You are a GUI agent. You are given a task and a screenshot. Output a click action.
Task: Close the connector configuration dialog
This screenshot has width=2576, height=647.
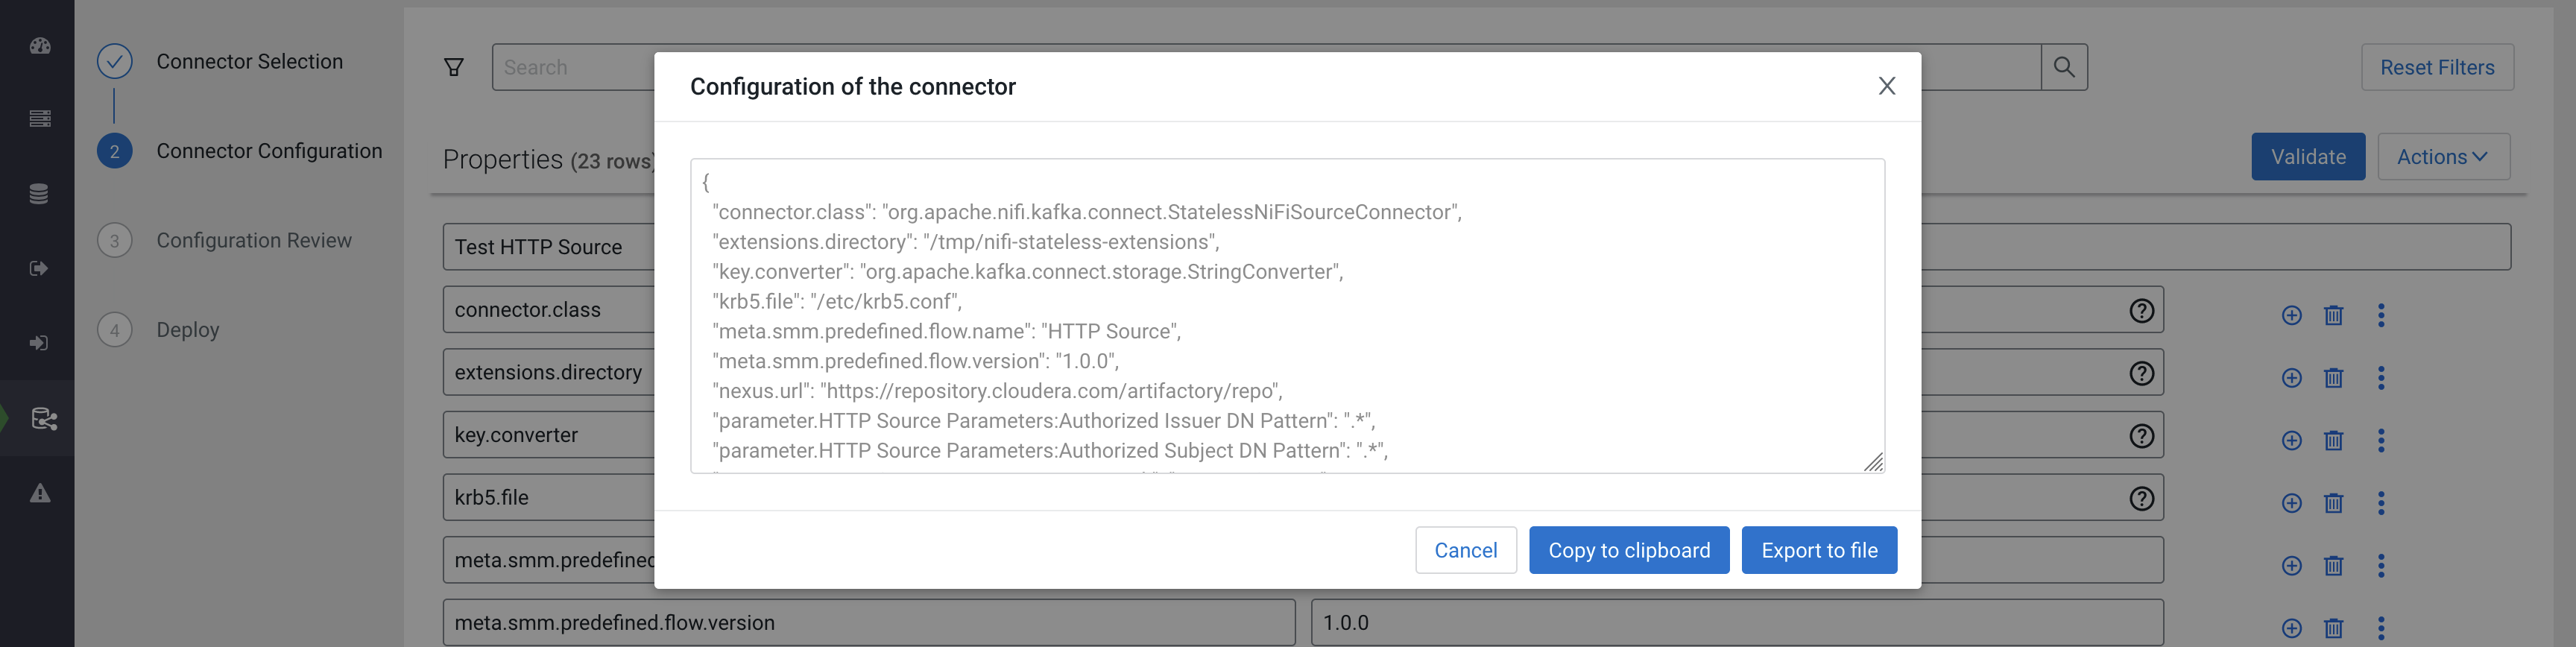tap(1886, 86)
